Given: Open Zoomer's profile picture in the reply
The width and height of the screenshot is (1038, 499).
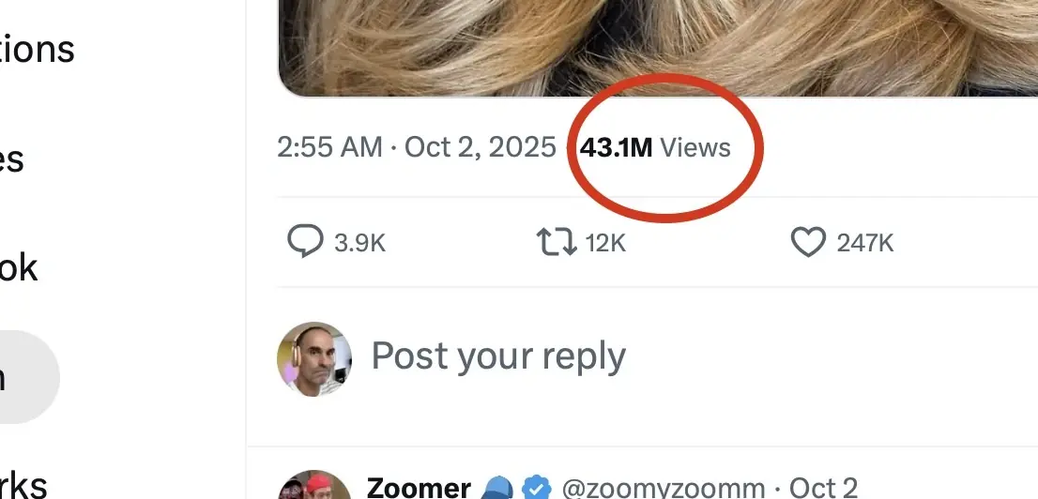Looking at the screenshot, I should (314, 488).
